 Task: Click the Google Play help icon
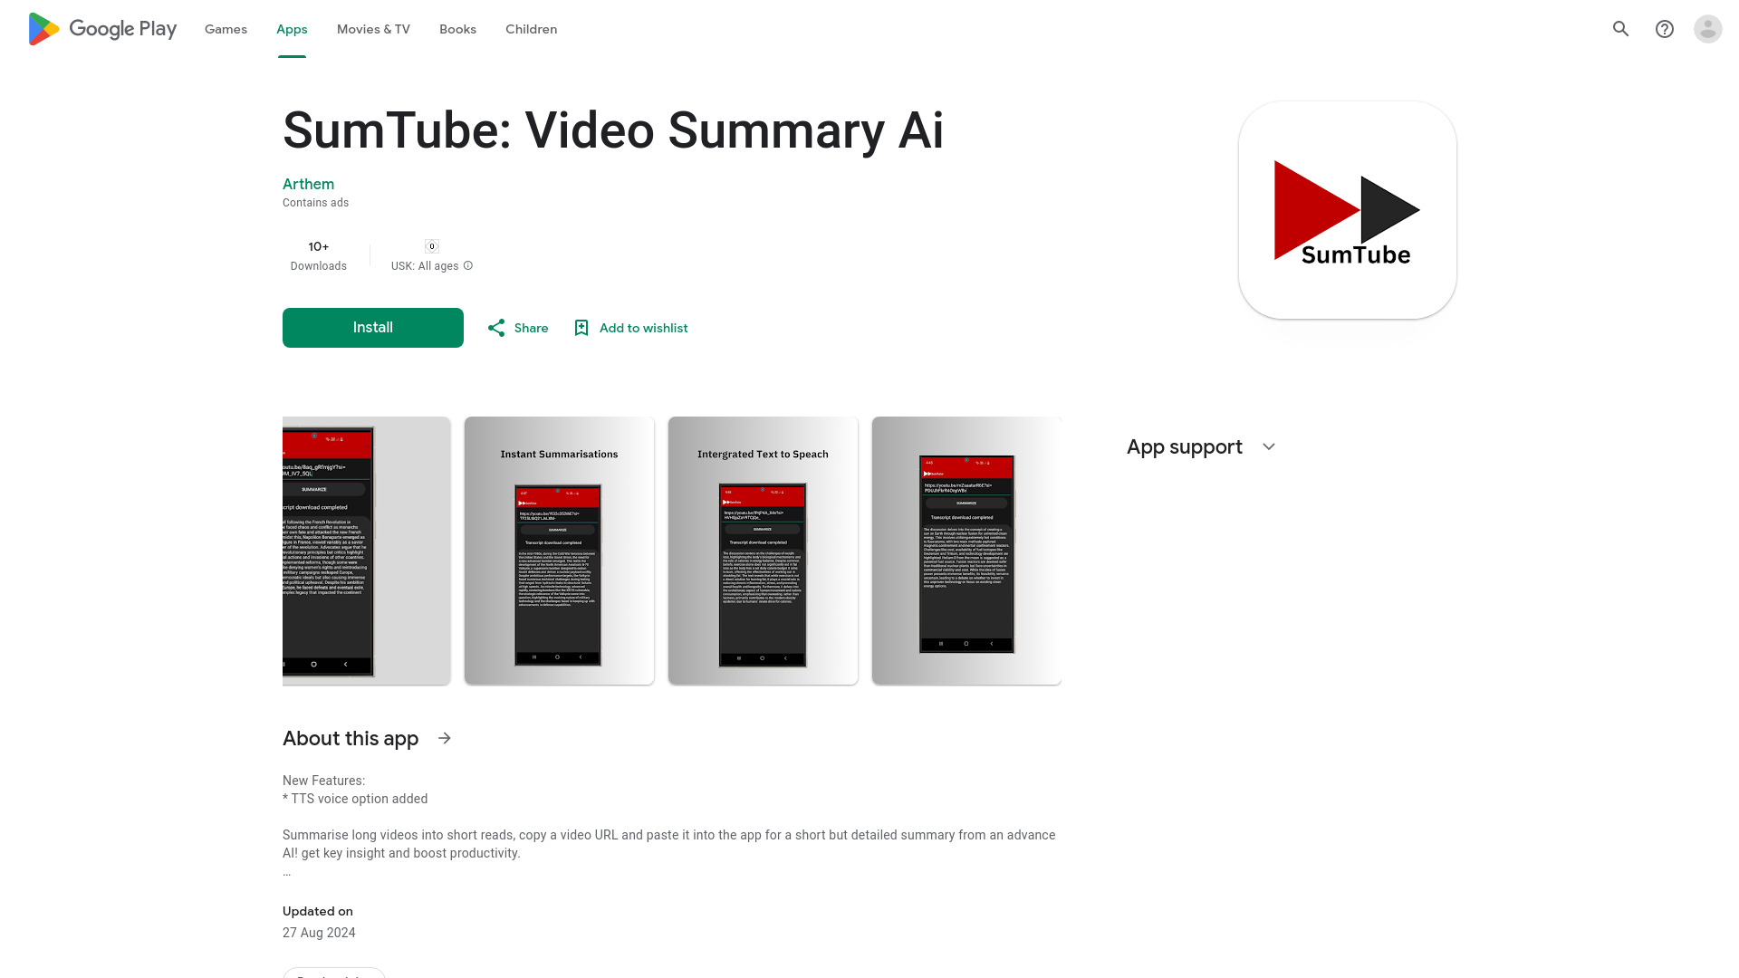[1665, 29]
